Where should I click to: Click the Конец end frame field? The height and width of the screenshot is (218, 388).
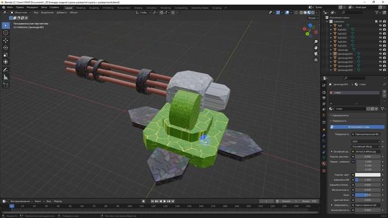(309, 201)
